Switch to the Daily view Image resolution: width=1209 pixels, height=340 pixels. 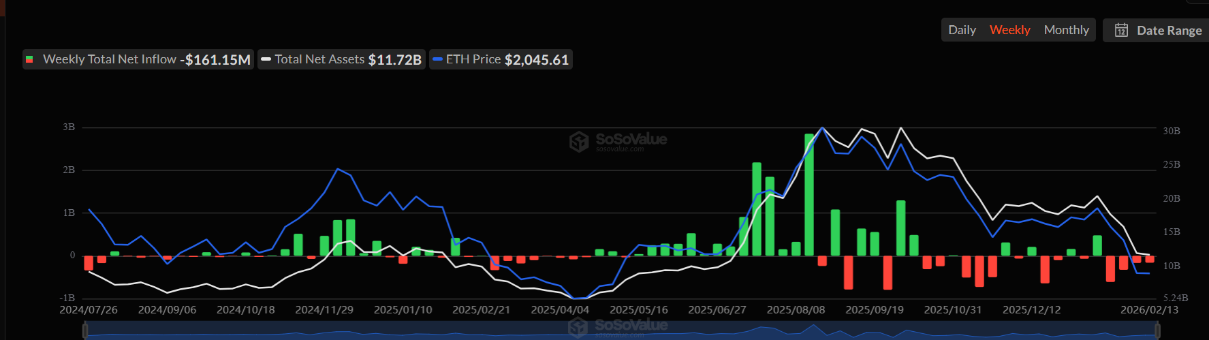coord(962,30)
